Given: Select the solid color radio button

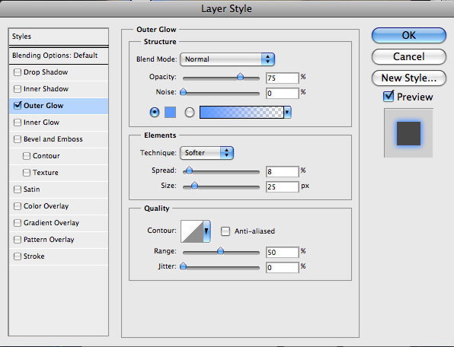Looking at the screenshot, I should coord(155,112).
